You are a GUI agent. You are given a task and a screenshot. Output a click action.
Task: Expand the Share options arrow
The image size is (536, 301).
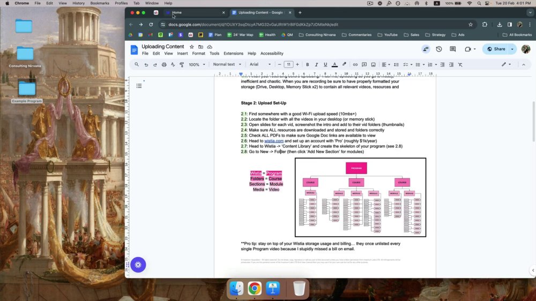pos(512,49)
